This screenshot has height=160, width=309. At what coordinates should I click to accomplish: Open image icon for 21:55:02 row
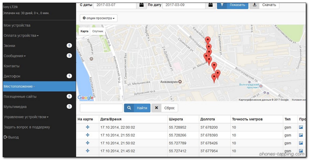pos(301,135)
